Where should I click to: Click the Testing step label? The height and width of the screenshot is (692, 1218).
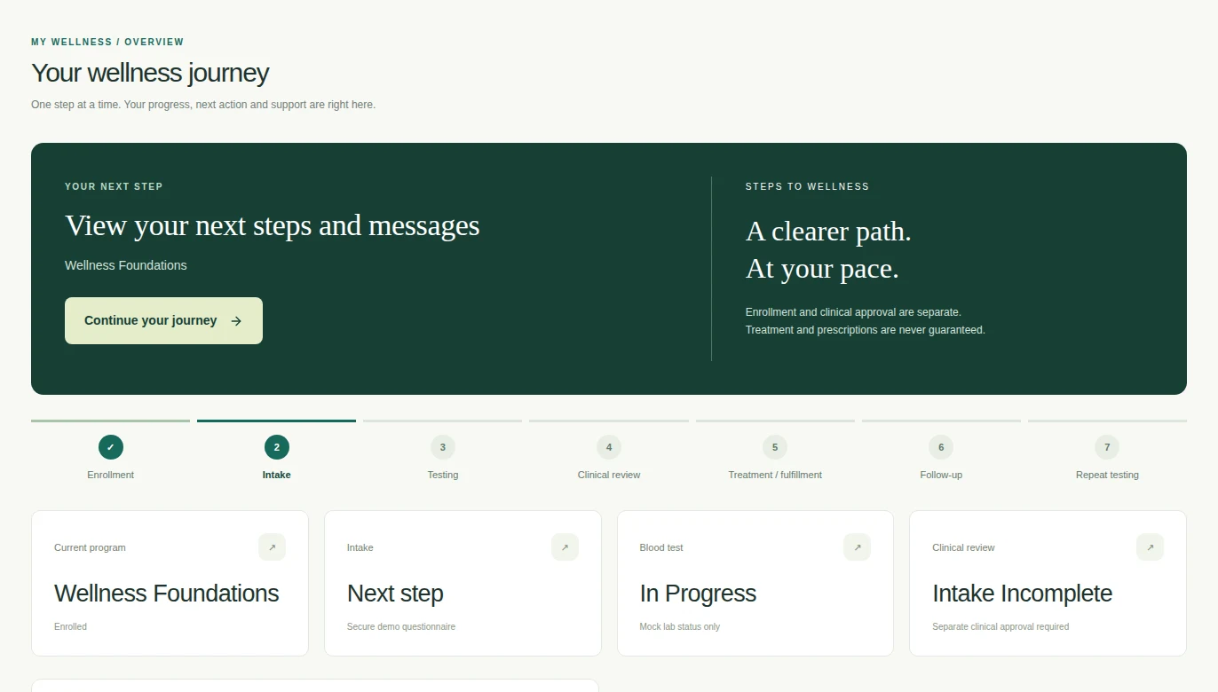pyautogui.click(x=443, y=475)
